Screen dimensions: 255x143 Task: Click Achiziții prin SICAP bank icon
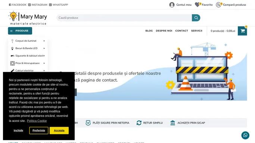tap(172, 123)
